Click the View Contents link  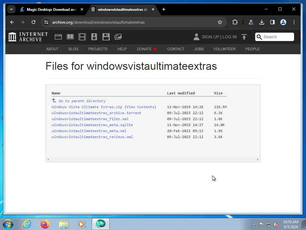point(140,107)
